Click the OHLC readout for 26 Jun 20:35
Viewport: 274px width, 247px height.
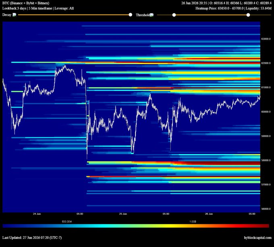[226, 3]
